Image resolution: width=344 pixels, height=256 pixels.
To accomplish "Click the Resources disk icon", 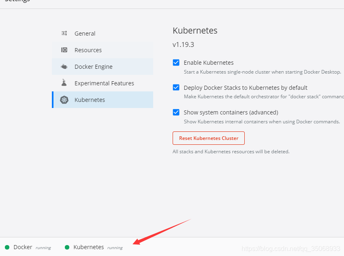I will [x=64, y=50].
